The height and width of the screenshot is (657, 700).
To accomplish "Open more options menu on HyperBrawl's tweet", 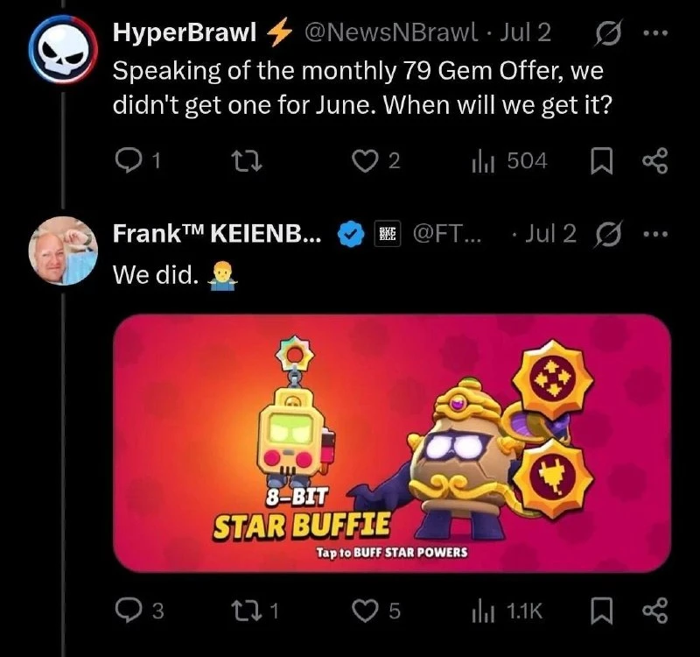I will 655,32.
